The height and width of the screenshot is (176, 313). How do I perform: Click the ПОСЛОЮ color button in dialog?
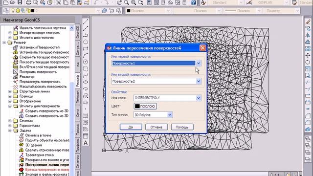coord(145,106)
